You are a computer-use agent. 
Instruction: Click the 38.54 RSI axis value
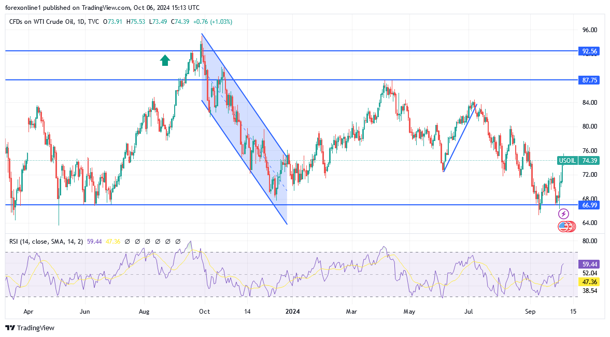point(589,291)
